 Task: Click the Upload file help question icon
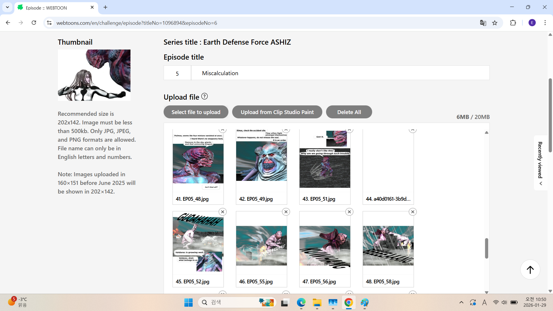pos(204,96)
